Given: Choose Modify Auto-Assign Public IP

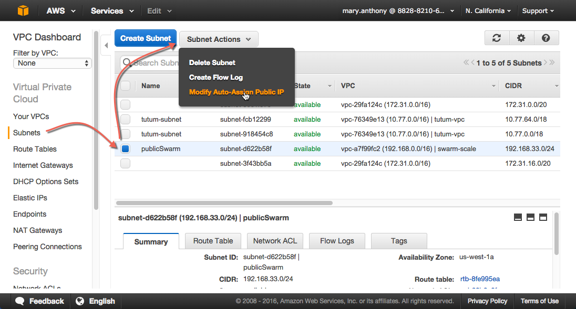Looking at the screenshot, I should point(236,92).
